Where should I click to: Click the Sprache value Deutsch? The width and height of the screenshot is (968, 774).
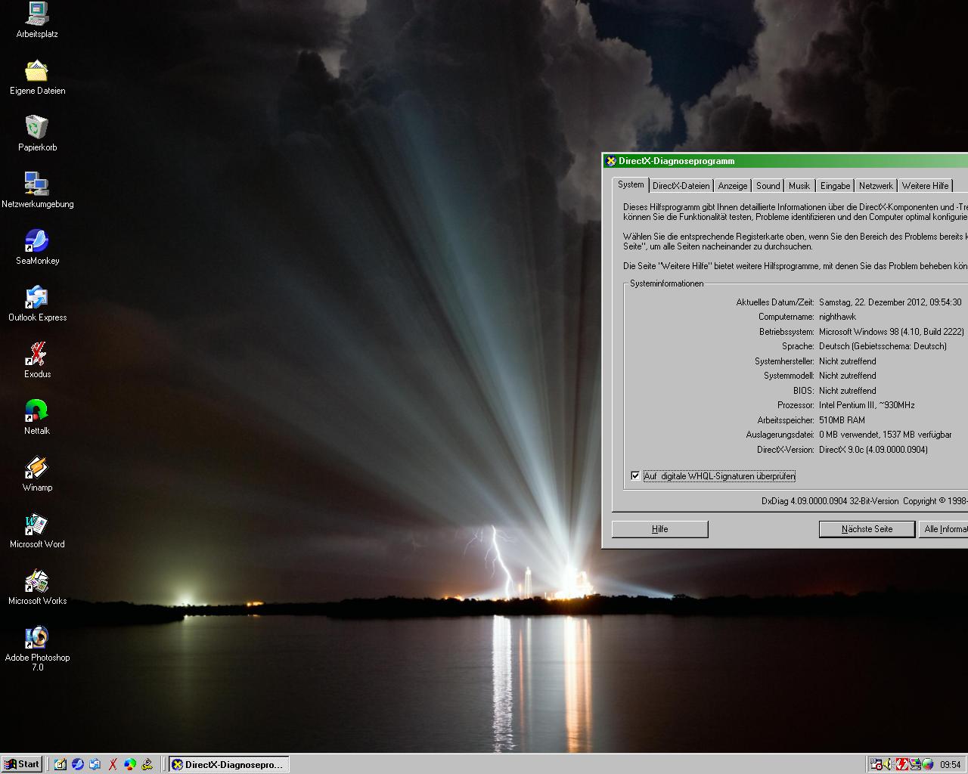(883, 346)
